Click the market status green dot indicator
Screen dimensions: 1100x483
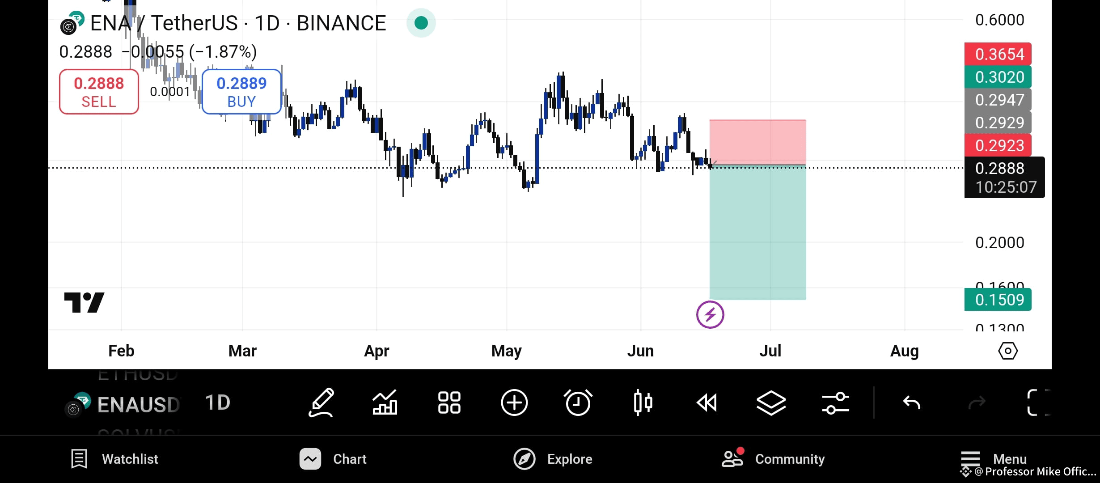(421, 23)
